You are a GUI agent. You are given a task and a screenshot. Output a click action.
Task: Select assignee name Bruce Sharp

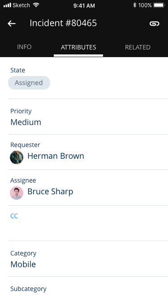(x=50, y=192)
